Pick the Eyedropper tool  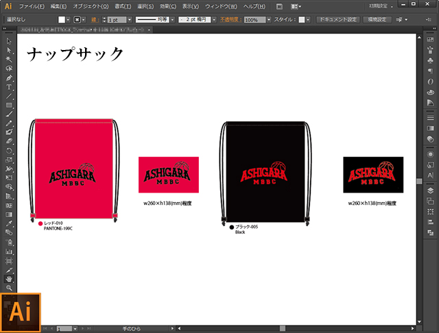pos(9,223)
